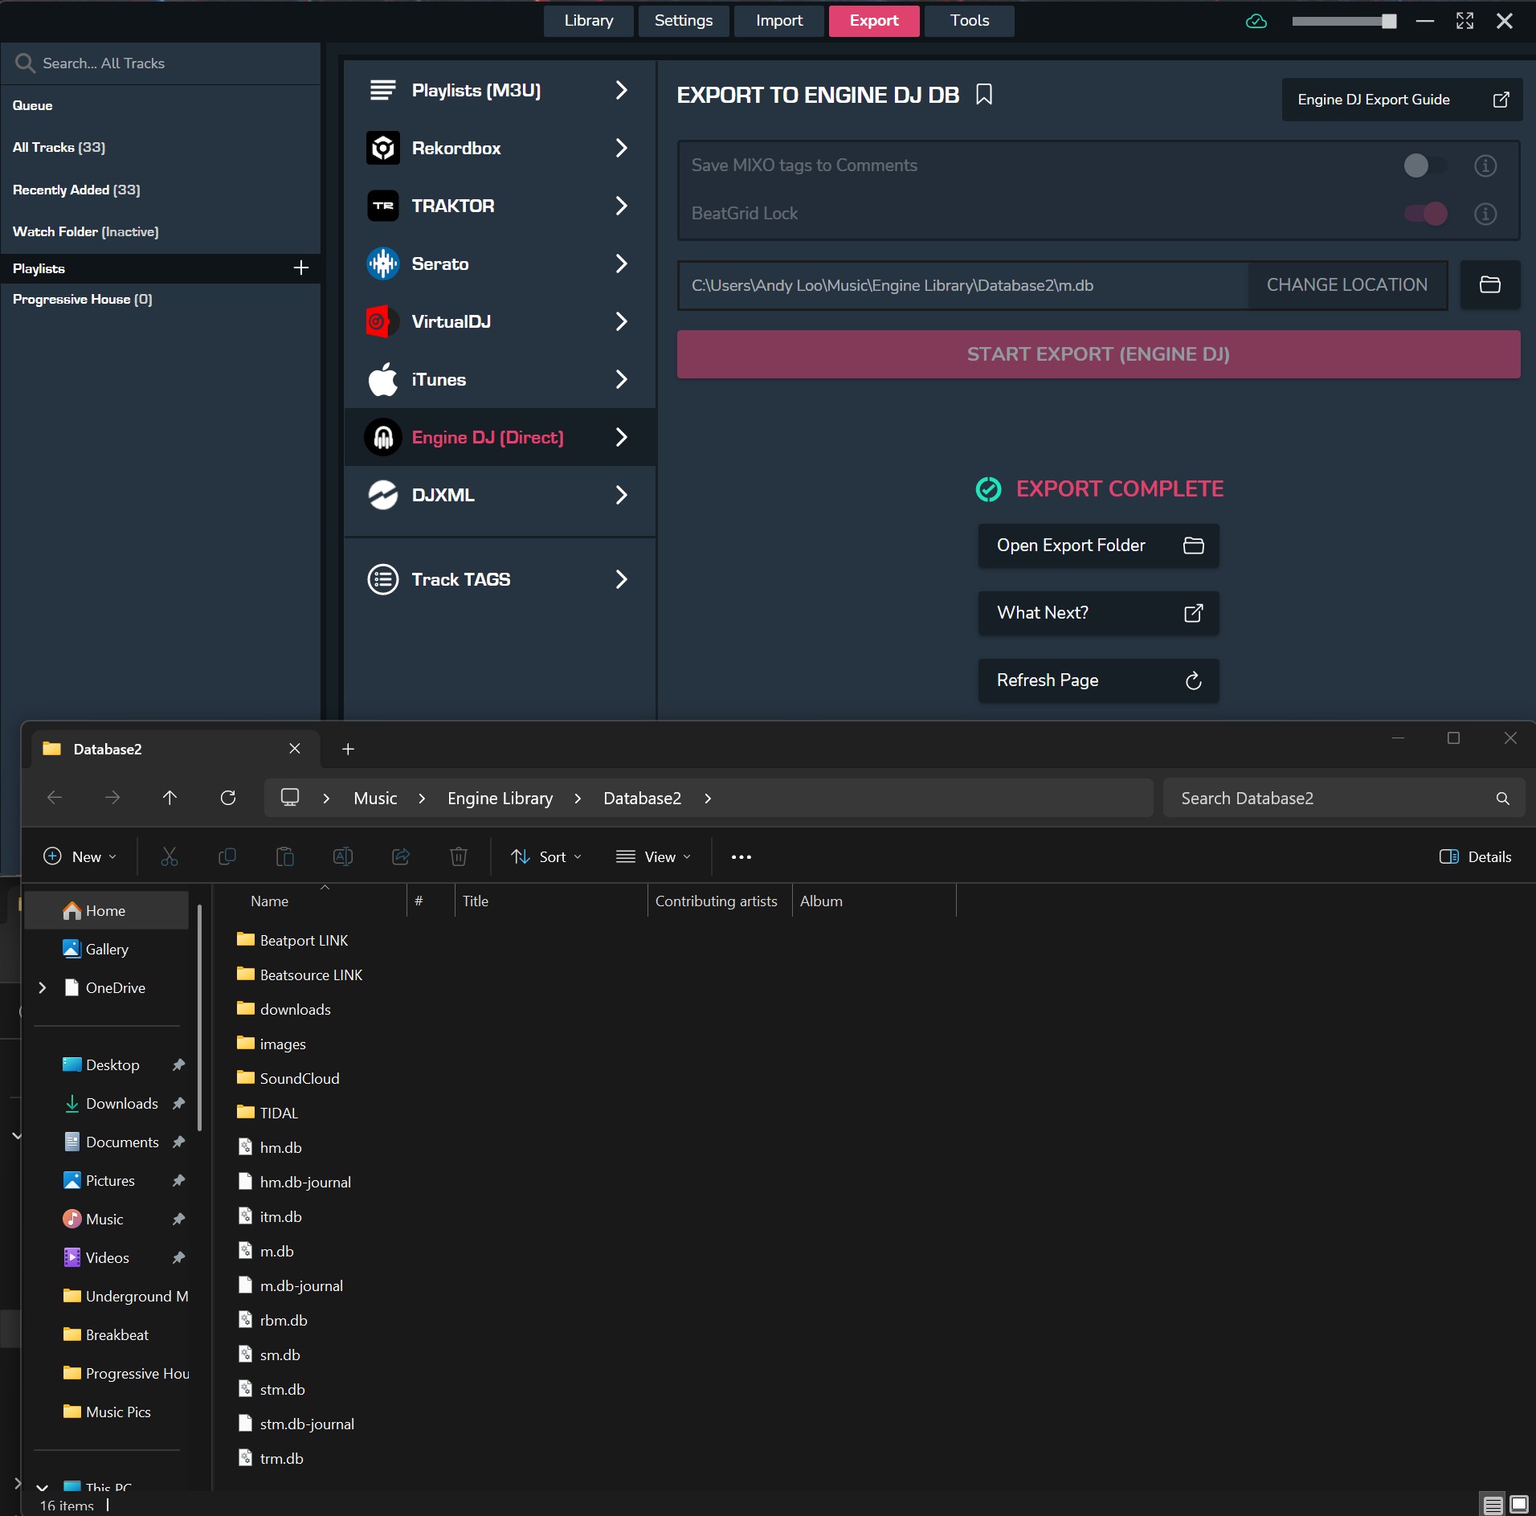This screenshot has width=1536, height=1516.
Task: Click the Engine DJ (Direct) logo icon
Action: click(x=383, y=437)
